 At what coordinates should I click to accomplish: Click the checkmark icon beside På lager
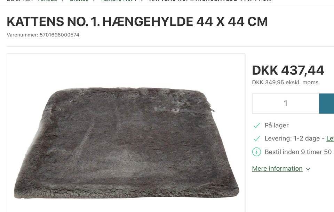pos(257,126)
